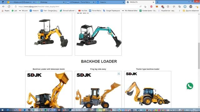
Task: Click the Tractor type backhoe loader label
Action: [x=148, y=69]
